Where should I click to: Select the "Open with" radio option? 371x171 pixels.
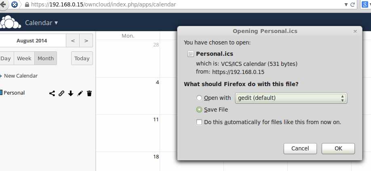click(x=199, y=98)
